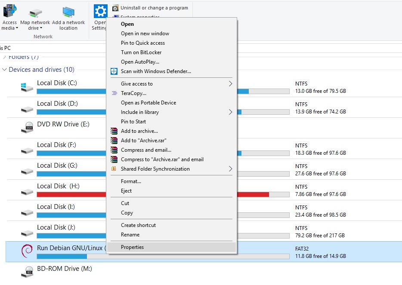Click the TeraCopy arrow icon
Screen dimensions: 402x285
[x=114, y=93]
